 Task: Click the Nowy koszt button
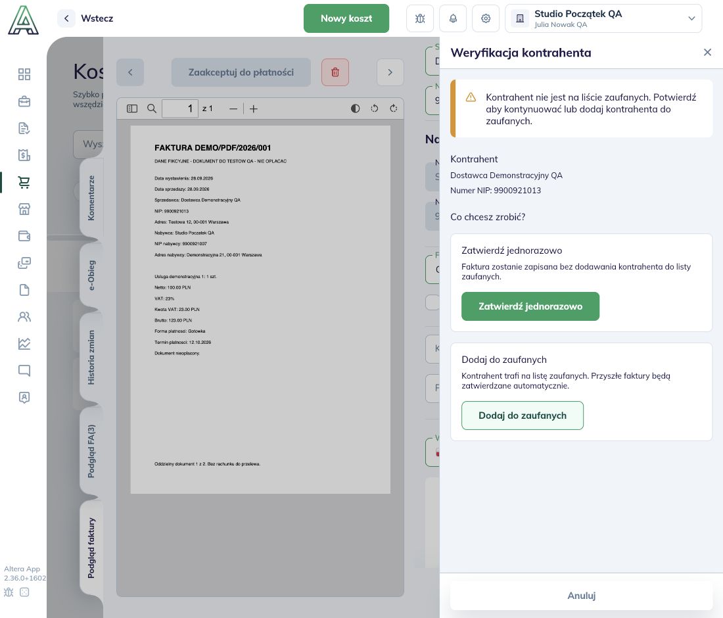tap(346, 18)
